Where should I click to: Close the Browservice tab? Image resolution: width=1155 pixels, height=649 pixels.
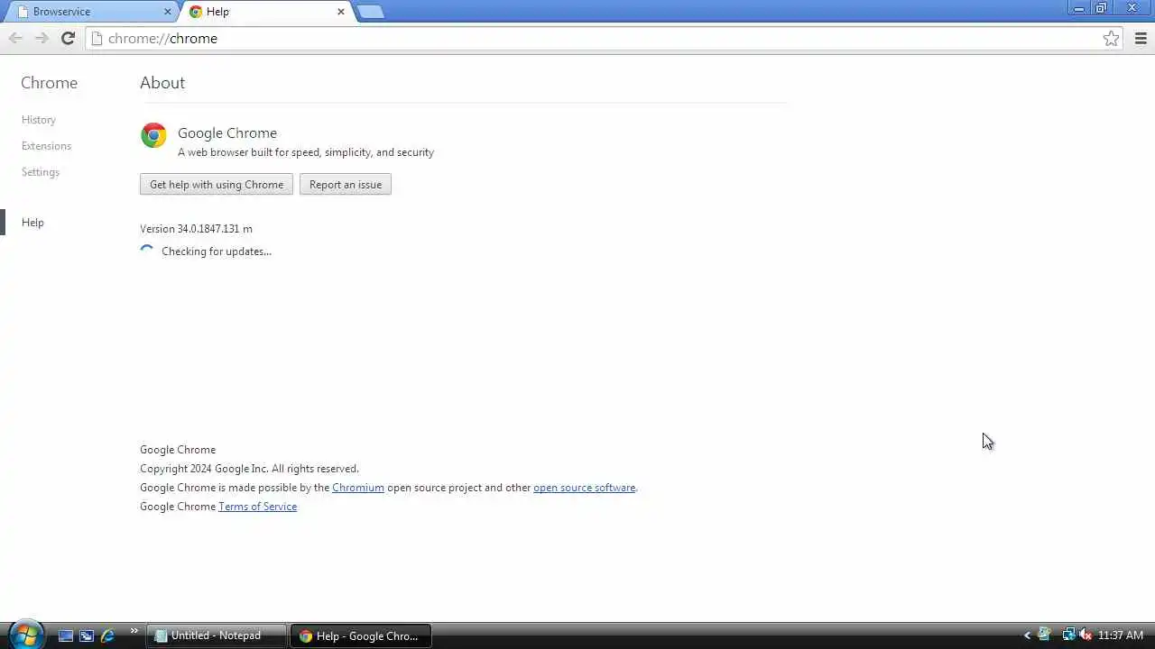click(168, 12)
